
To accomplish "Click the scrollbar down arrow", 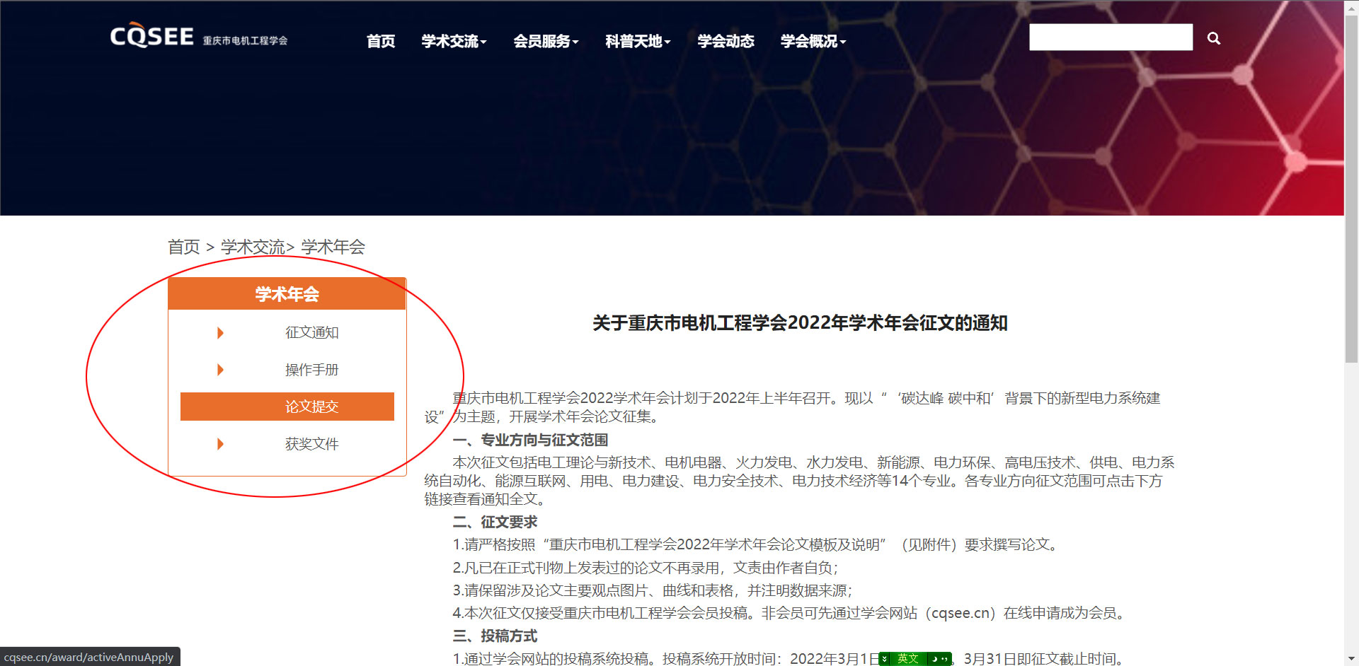I will click(x=1351, y=659).
